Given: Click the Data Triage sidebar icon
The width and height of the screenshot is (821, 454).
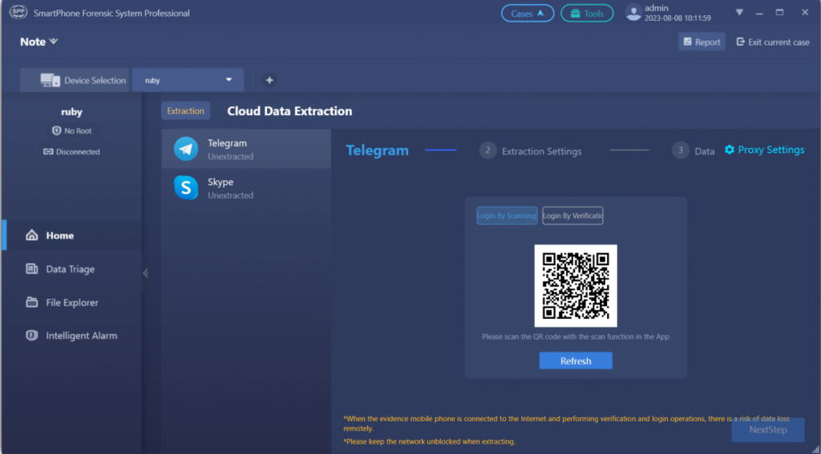Looking at the screenshot, I should [32, 269].
